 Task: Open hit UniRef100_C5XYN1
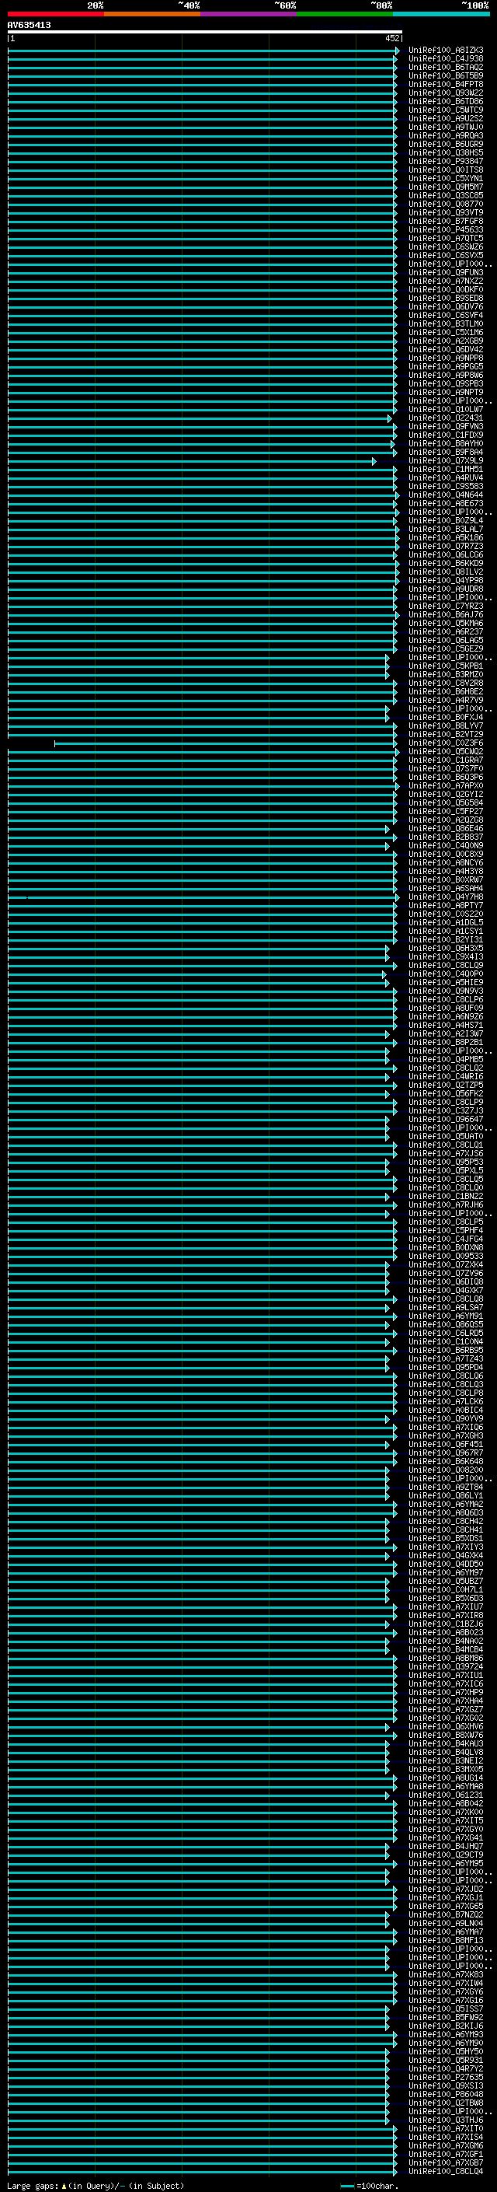pyautogui.click(x=445, y=179)
